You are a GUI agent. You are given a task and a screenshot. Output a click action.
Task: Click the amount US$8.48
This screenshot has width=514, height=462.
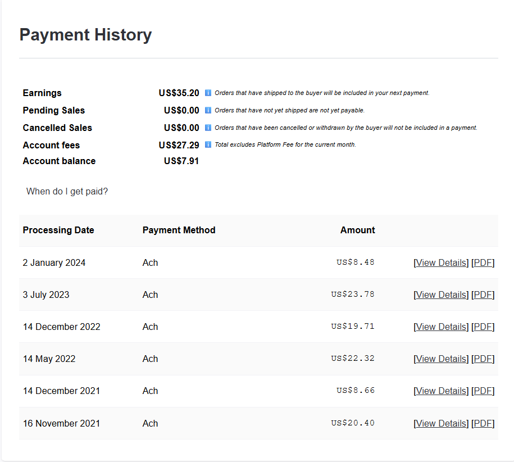(x=356, y=262)
